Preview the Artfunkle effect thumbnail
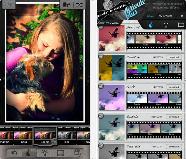This screenshot has height=159, width=186. click(x=137, y=69)
